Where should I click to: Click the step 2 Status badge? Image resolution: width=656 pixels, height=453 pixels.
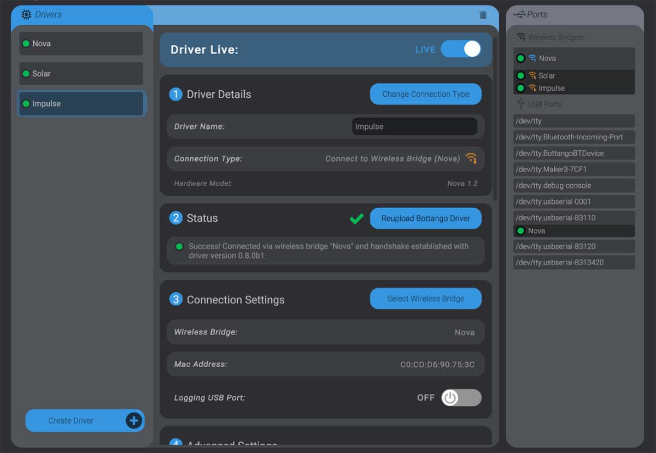(x=175, y=218)
